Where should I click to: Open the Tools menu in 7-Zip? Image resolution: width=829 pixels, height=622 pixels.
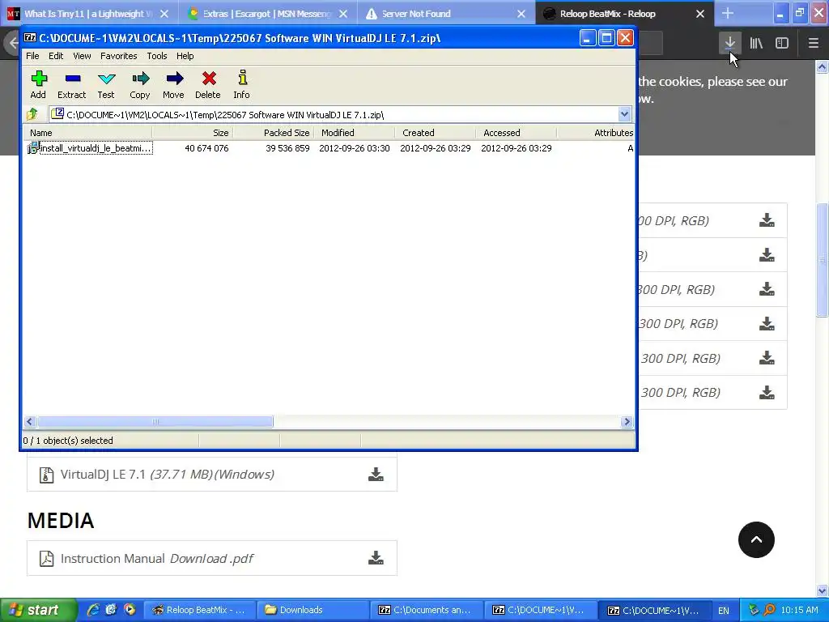[x=157, y=56]
